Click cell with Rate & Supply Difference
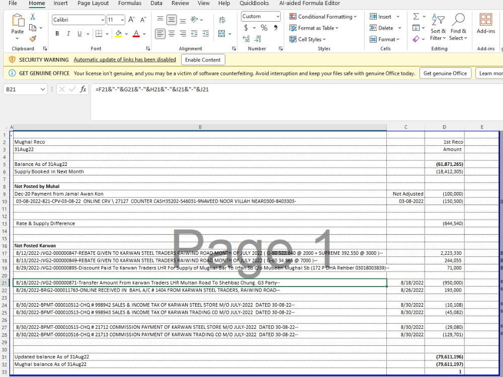The height and width of the screenshot is (377, 503). pos(200,224)
